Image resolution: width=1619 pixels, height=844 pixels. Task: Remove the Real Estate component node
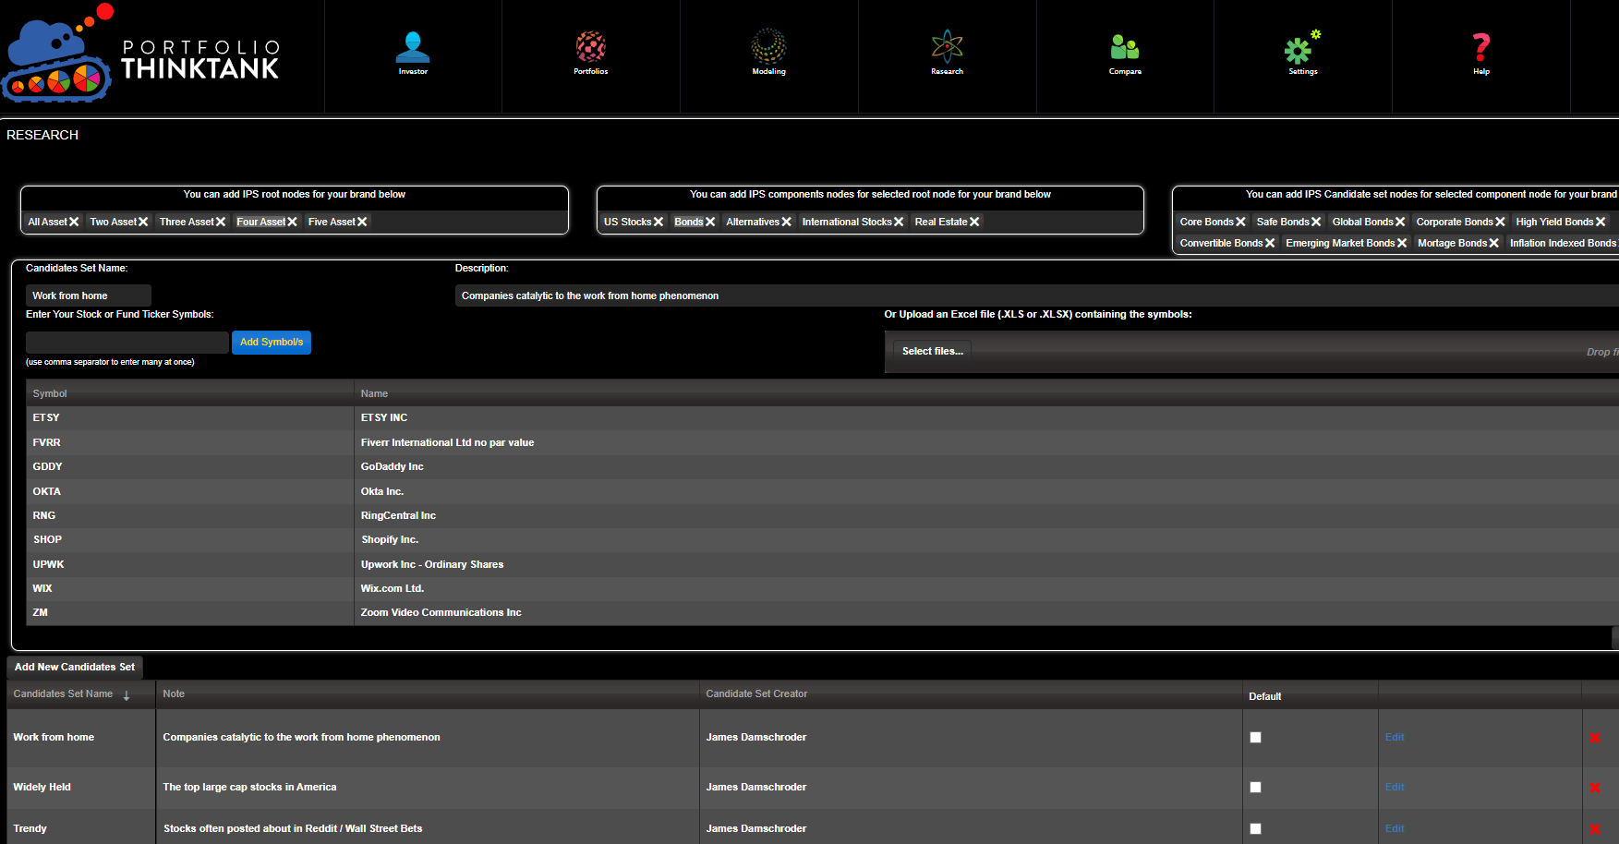(974, 222)
